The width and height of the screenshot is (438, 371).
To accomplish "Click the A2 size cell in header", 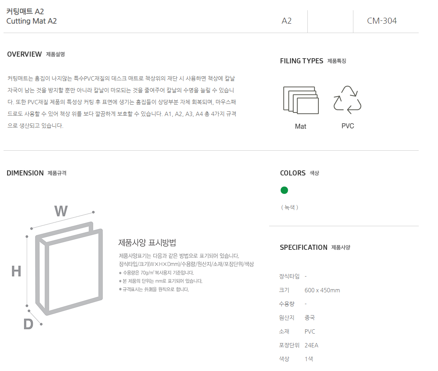I will click(x=286, y=21).
